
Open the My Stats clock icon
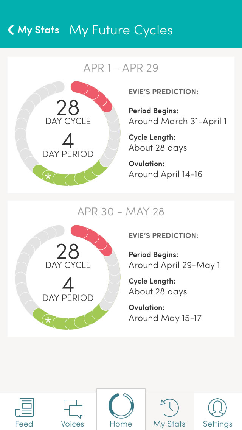point(169,408)
